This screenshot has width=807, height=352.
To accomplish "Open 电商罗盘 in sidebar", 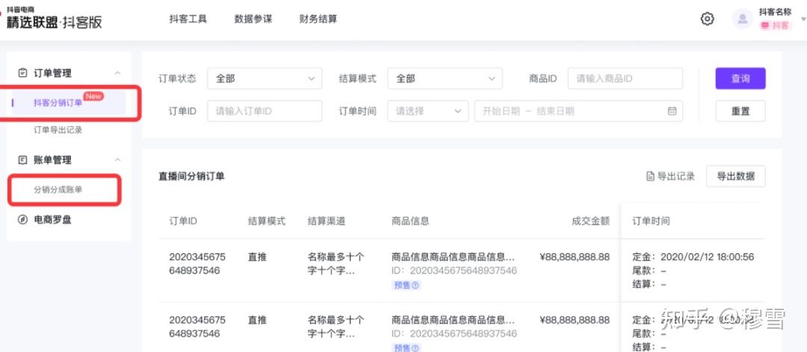I will (52, 220).
